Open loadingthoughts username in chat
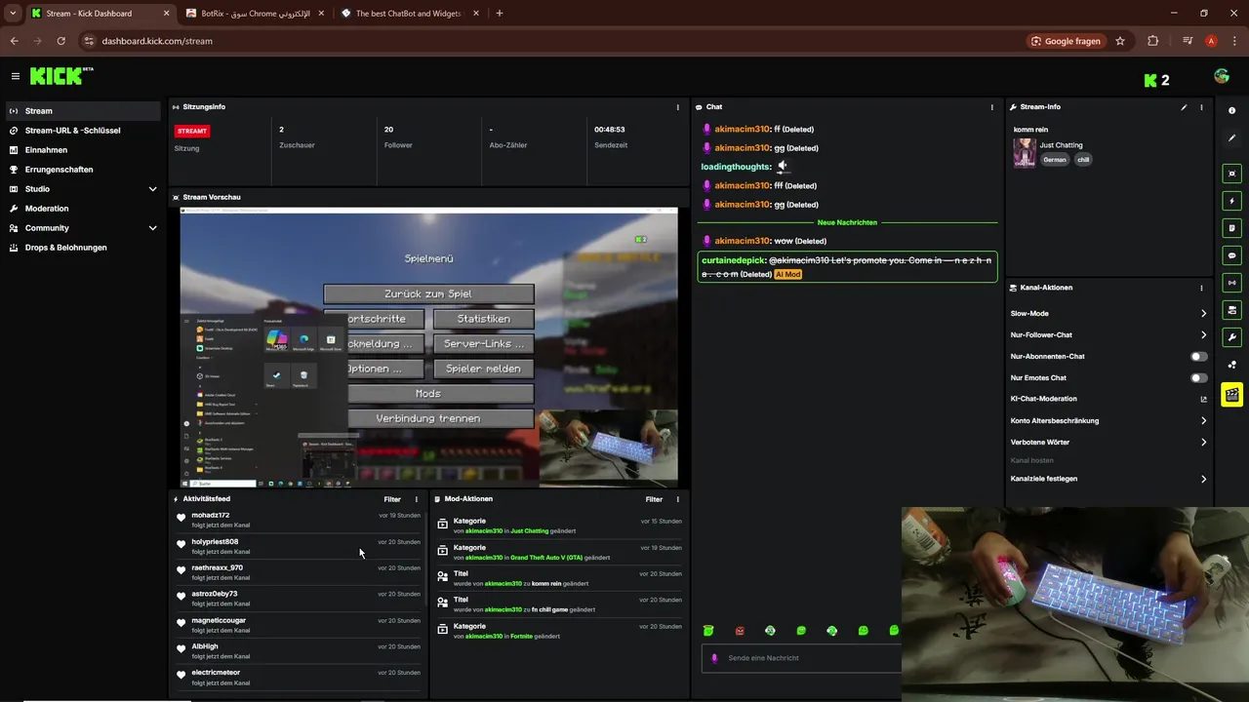Image resolution: width=1249 pixels, height=702 pixels. [x=736, y=167]
